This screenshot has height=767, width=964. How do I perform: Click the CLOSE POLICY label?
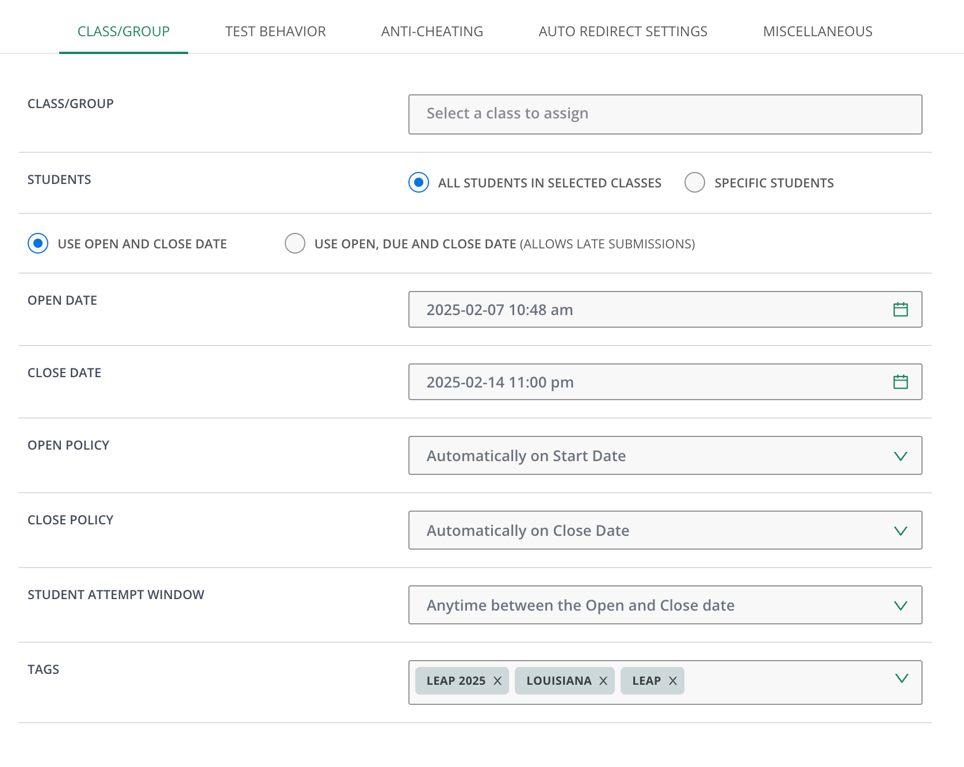(71, 520)
